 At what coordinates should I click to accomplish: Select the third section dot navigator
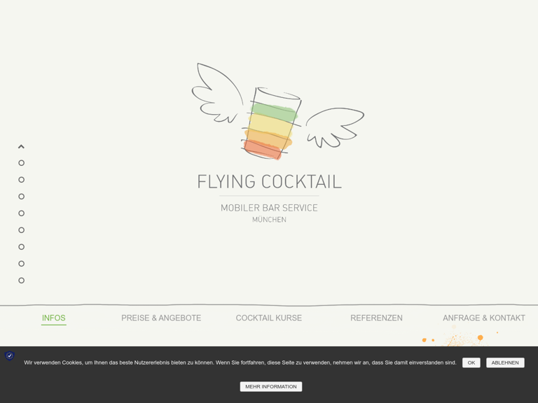[21, 197]
